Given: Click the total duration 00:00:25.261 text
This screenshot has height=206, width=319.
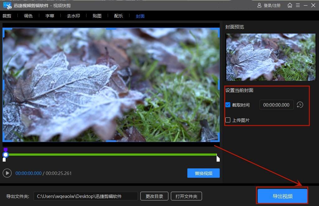Looking at the screenshot, I should click(x=59, y=173).
